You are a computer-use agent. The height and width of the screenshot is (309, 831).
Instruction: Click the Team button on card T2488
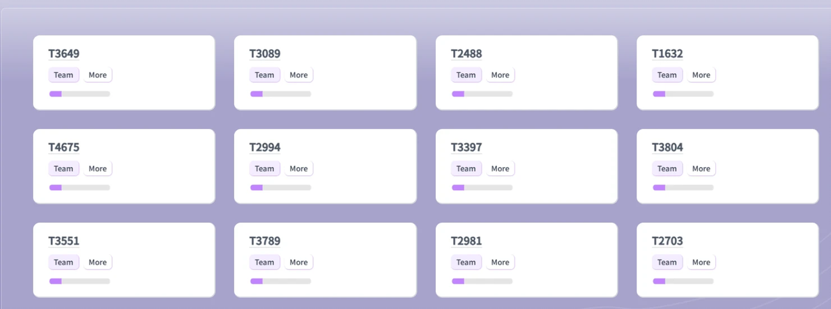click(x=466, y=75)
